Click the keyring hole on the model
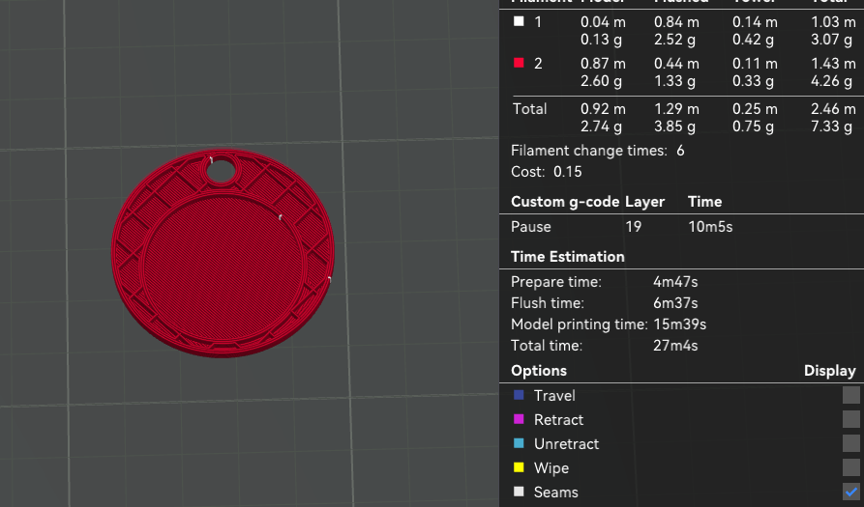Screen dimensions: 864x507 [221, 171]
